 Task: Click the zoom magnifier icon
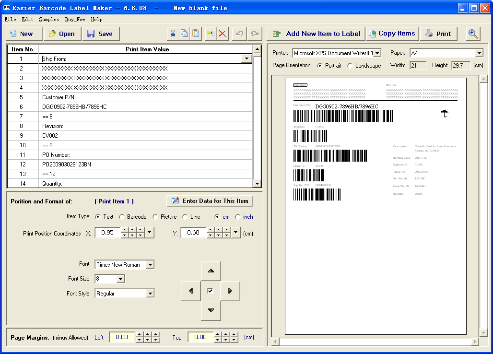click(x=473, y=34)
